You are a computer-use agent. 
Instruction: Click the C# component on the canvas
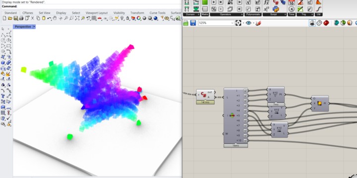205,94
